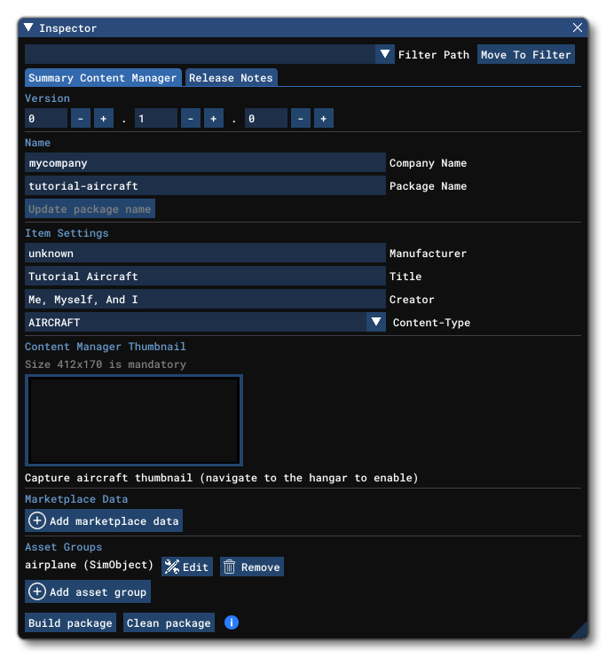This screenshot has width=606, height=657.
Task: Click Clean package button
Action: coord(169,622)
